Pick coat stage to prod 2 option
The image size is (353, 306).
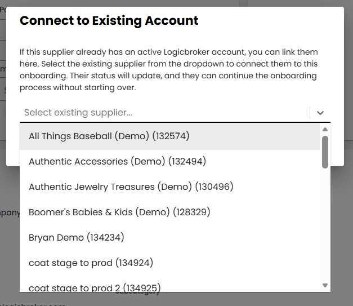tap(92, 287)
